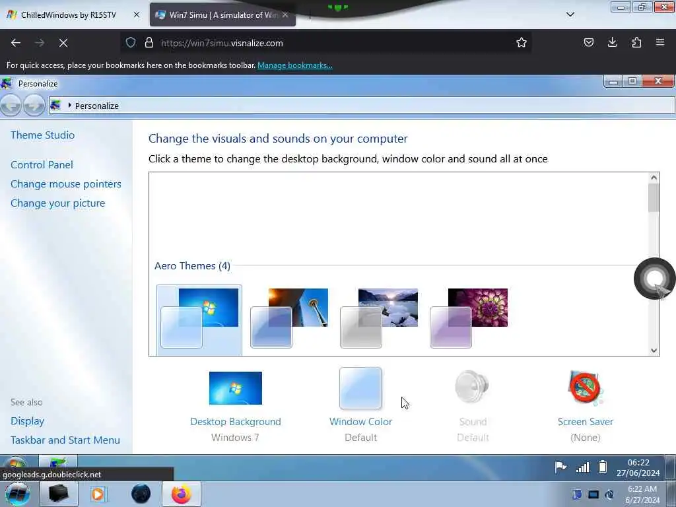676x507 pixels.
Task: Open the Screen Saver icon
Action: 585,388
